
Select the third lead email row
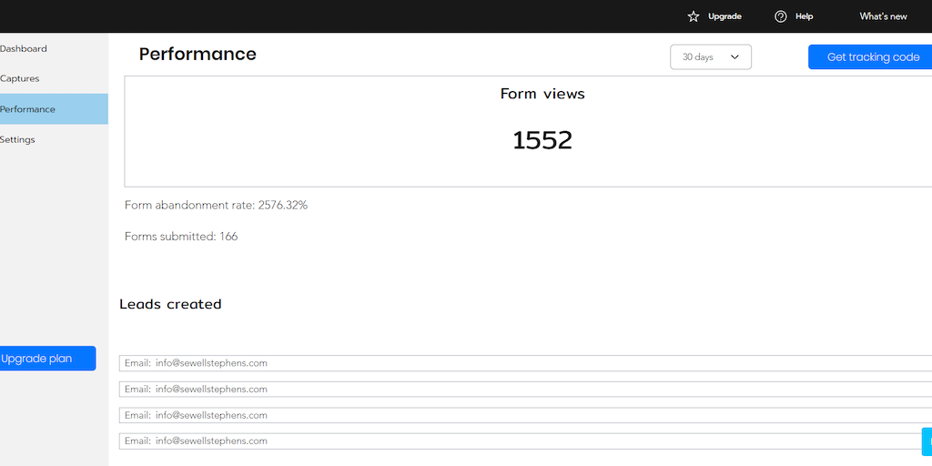click(525, 415)
